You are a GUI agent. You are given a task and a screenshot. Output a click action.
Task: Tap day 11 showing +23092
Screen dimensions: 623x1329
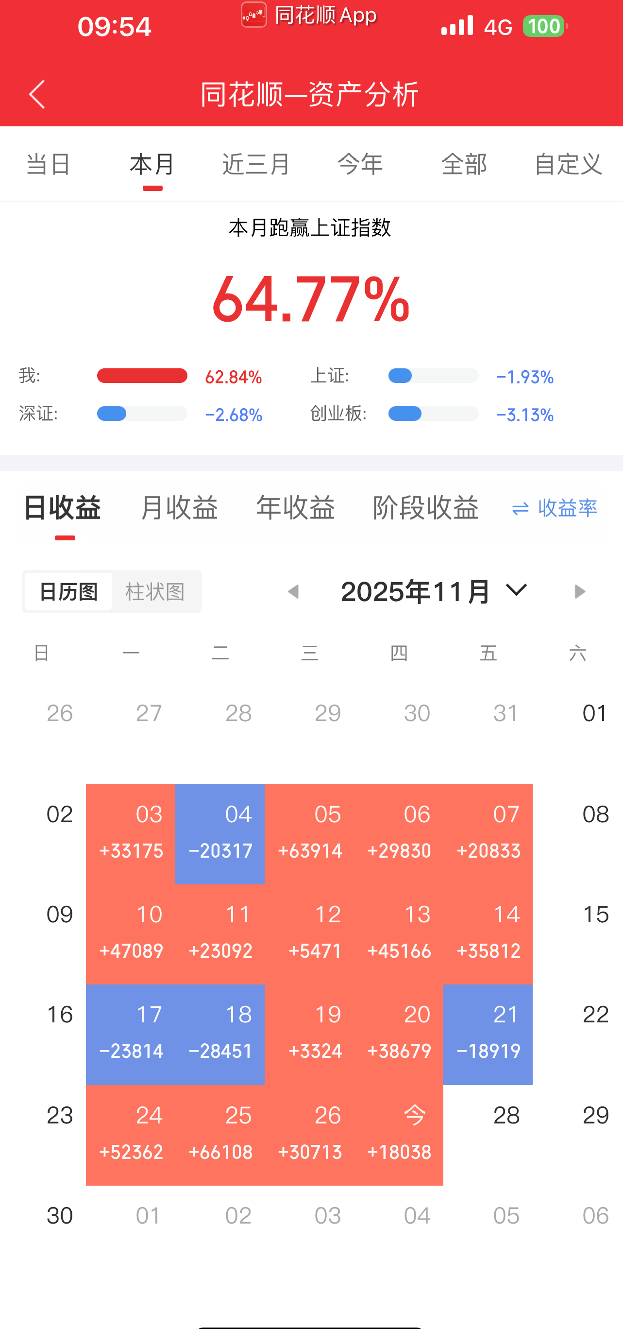tap(220, 934)
